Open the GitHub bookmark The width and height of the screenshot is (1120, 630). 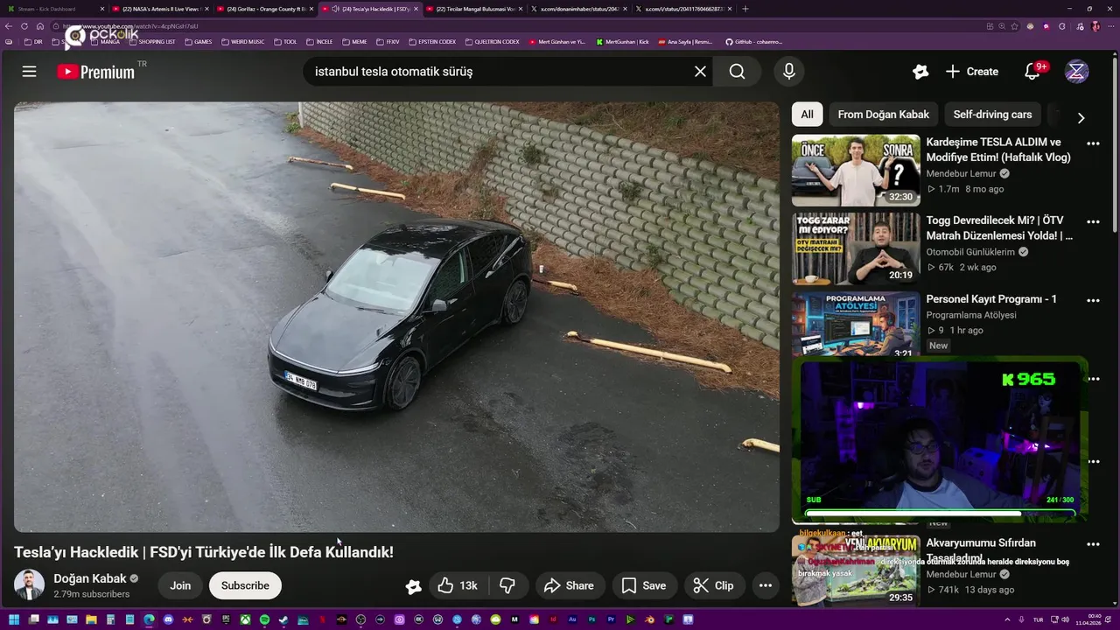pos(753,41)
